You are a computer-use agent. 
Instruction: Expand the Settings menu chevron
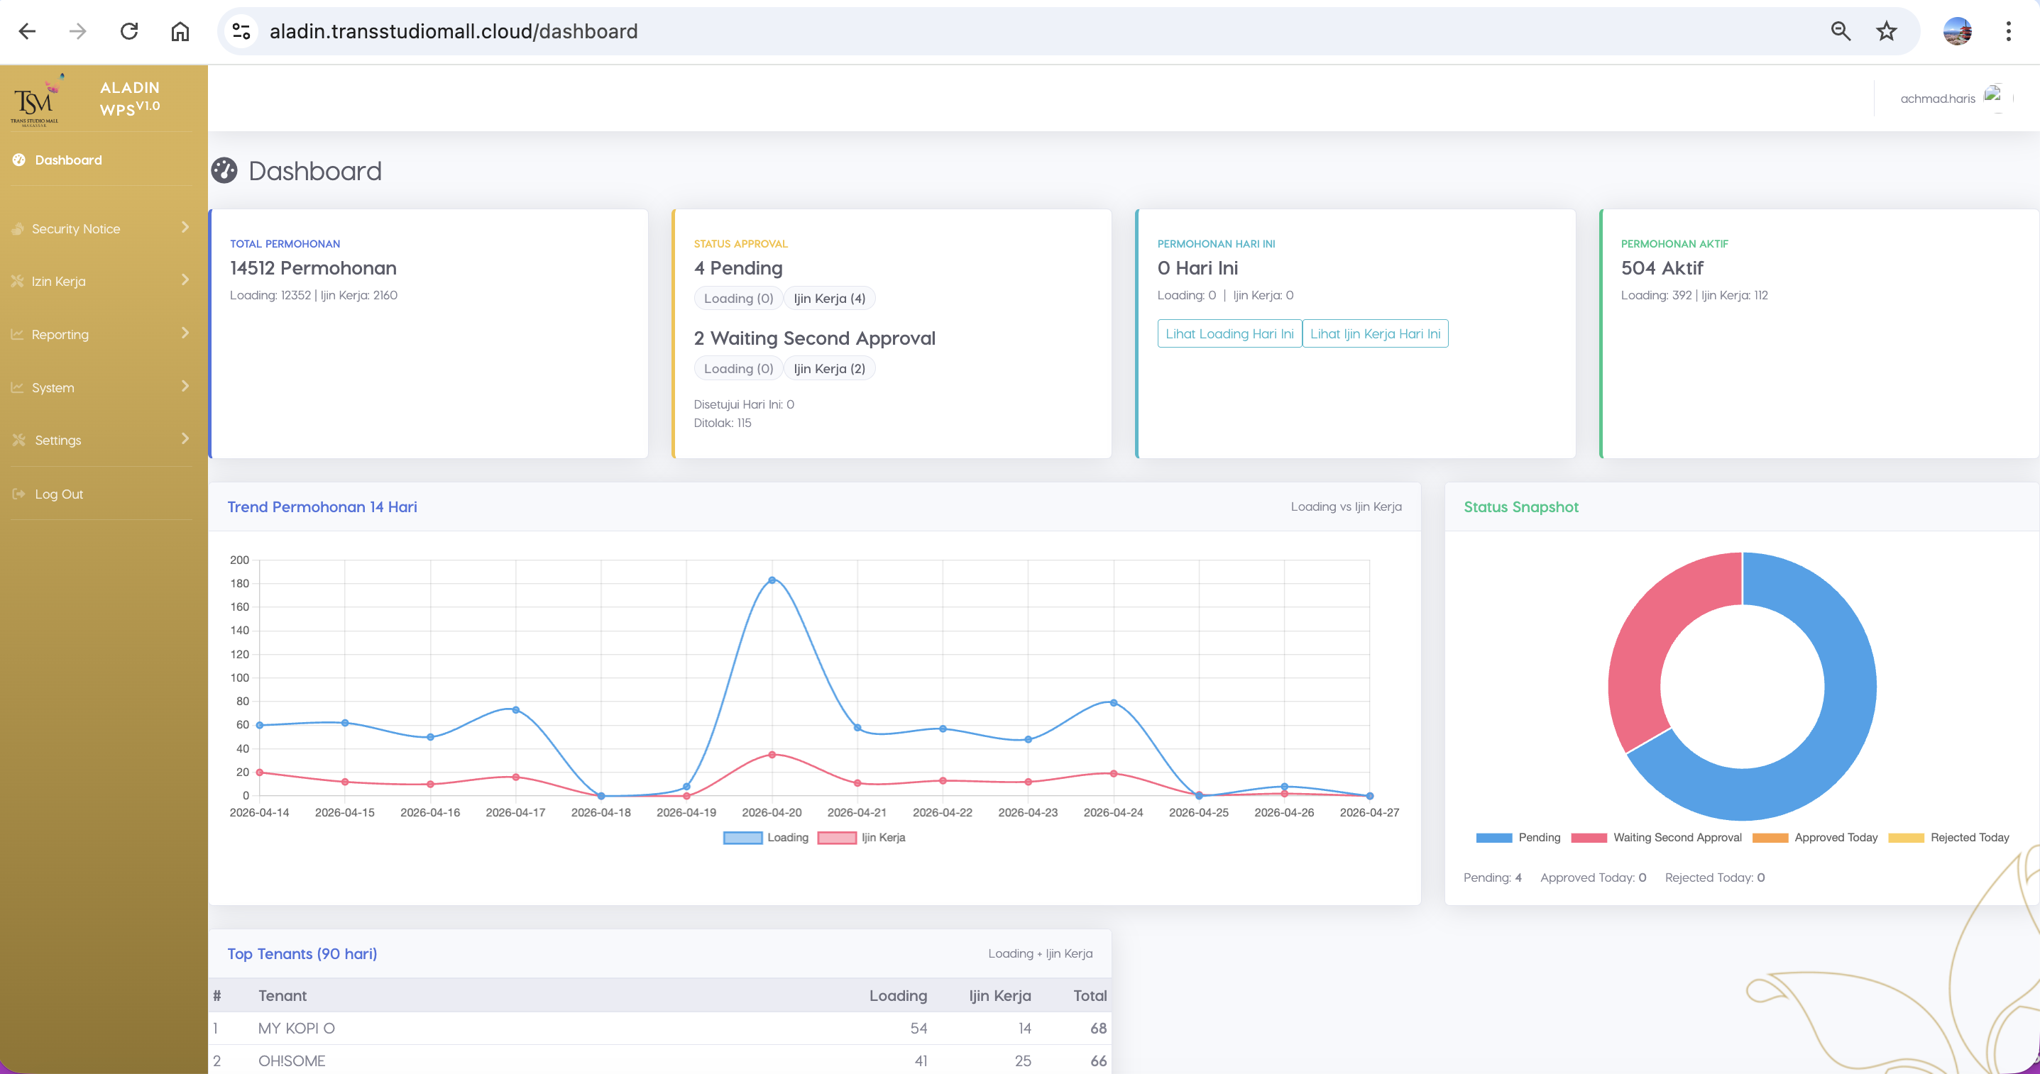(185, 438)
